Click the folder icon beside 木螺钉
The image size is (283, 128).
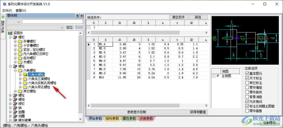point(20,62)
